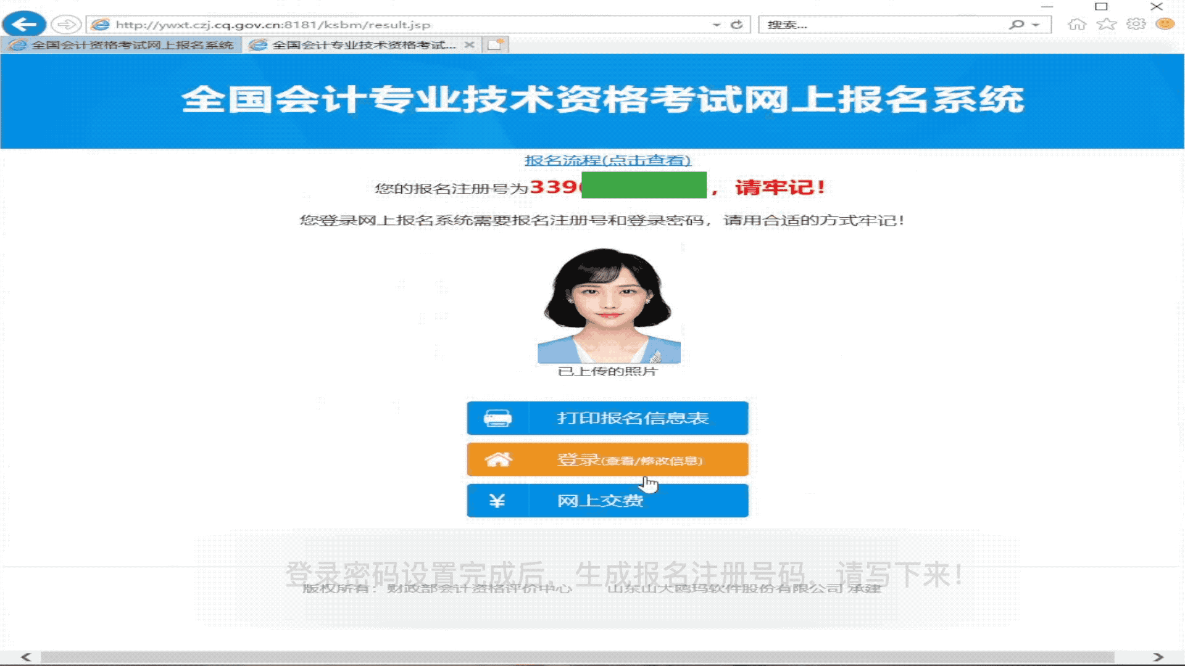Click the search magnifier icon
The height and width of the screenshot is (666, 1185).
[x=1017, y=25]
